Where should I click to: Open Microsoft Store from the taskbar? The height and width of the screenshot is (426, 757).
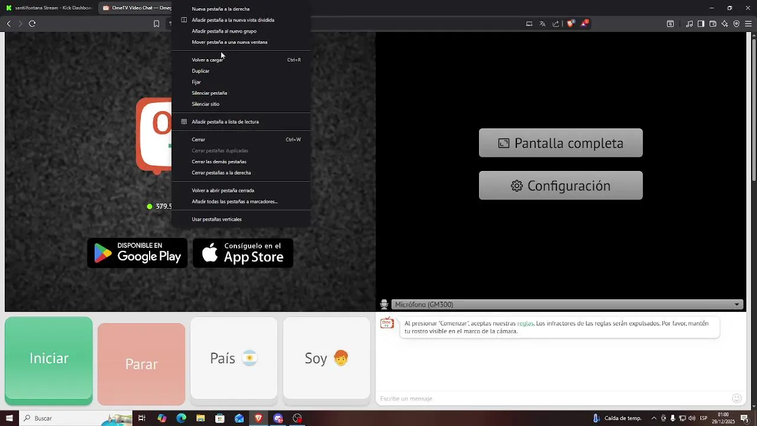pos(220,418)
